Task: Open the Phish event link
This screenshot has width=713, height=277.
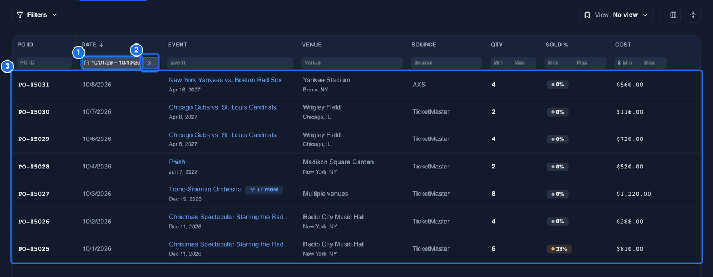Action: pos(177,162)
